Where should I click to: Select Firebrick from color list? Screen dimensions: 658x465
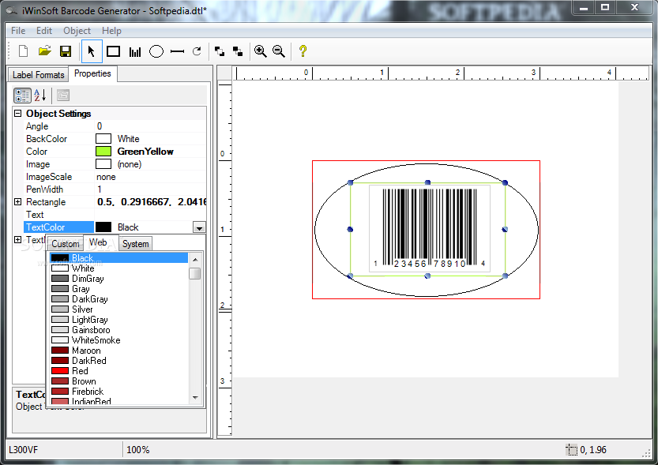click(119, 392)
